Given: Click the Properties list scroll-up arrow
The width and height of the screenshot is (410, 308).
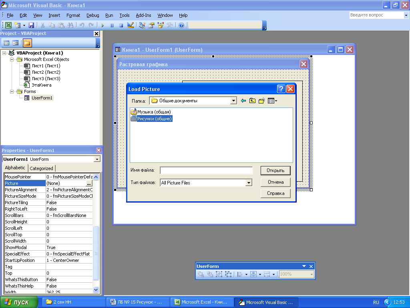Looking at the screenshot, I should pyautogui.click(x=96, y=177).
